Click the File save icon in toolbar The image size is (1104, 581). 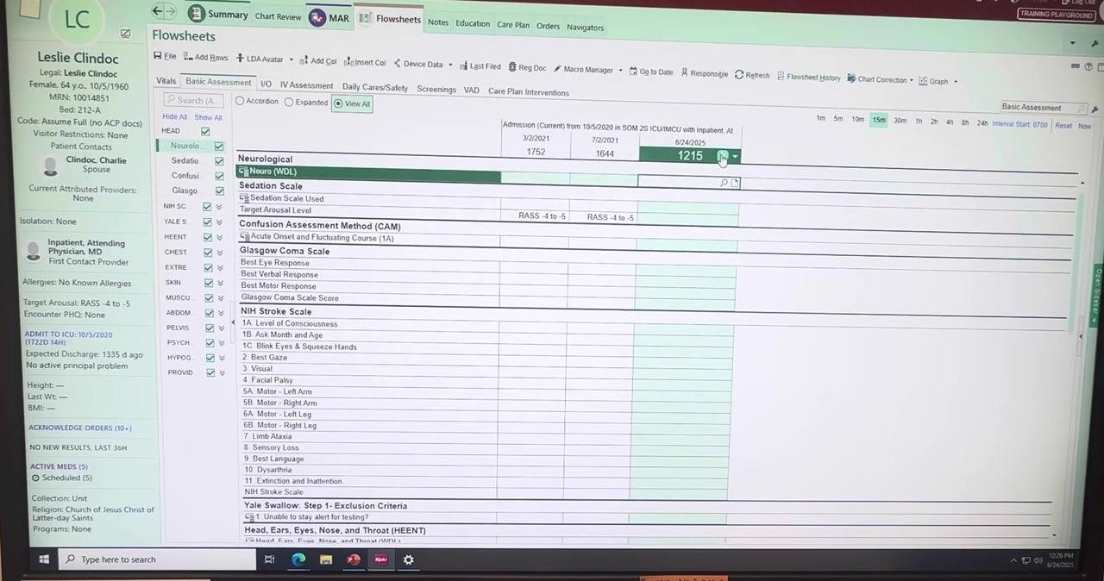[158, 56]
